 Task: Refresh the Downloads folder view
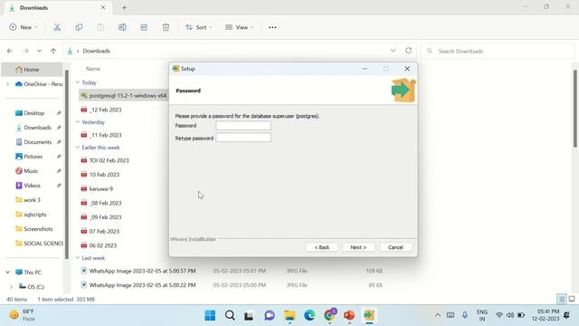tap(408, 51)
